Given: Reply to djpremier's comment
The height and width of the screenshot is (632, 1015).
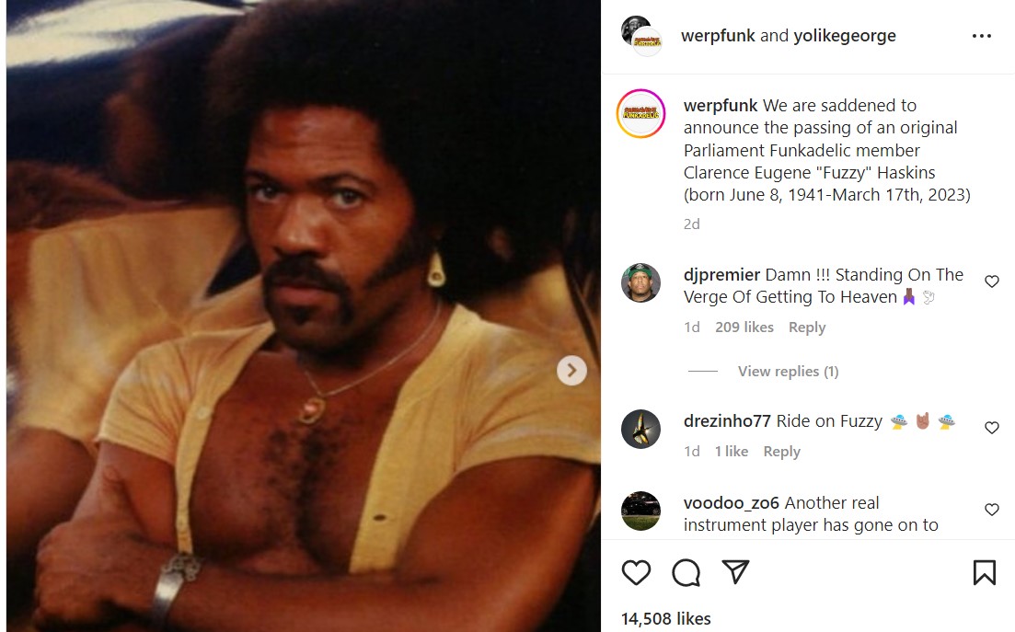Looking at the screenshot, I should (806, 327).
